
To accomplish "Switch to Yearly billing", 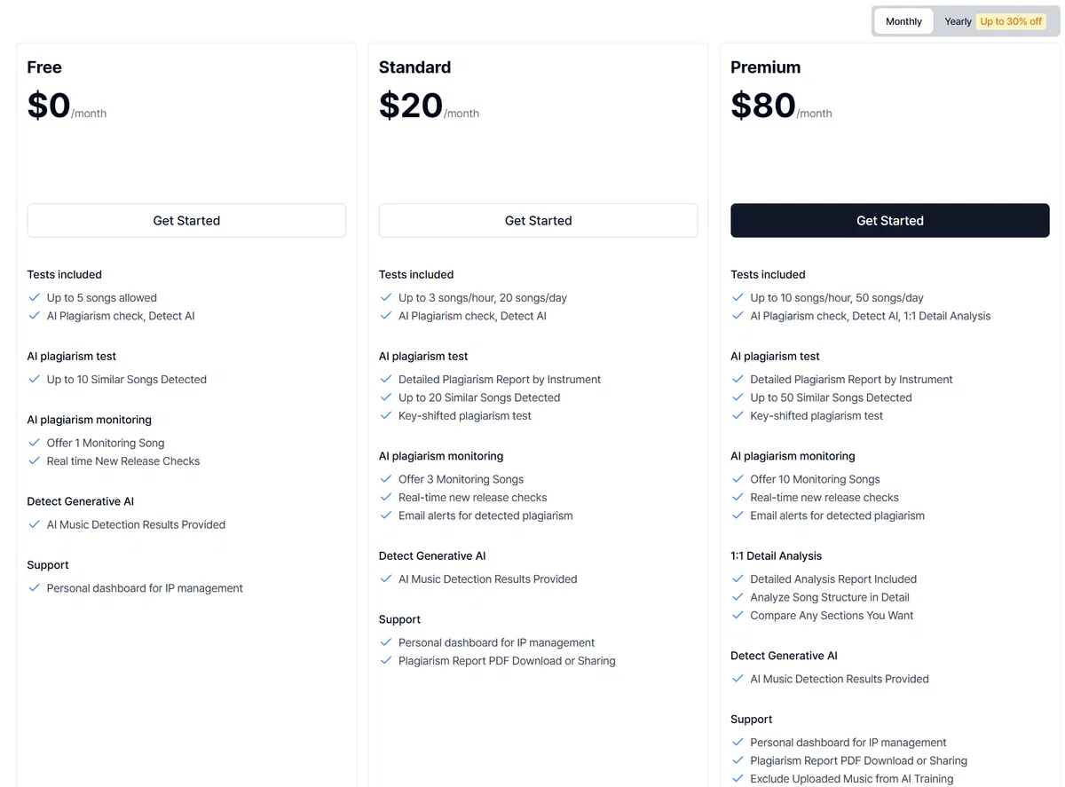I will tap(958, 21).
